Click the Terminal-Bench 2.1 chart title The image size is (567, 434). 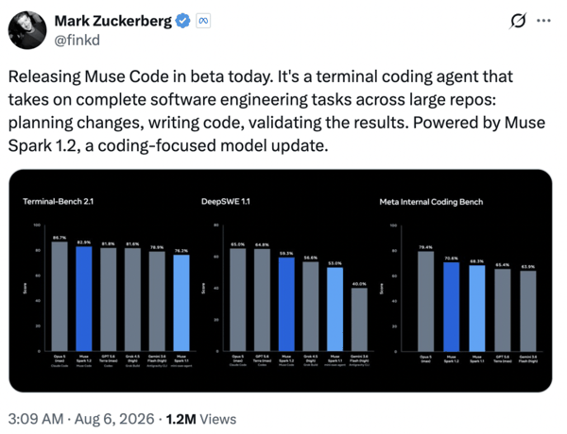(59, 202)
